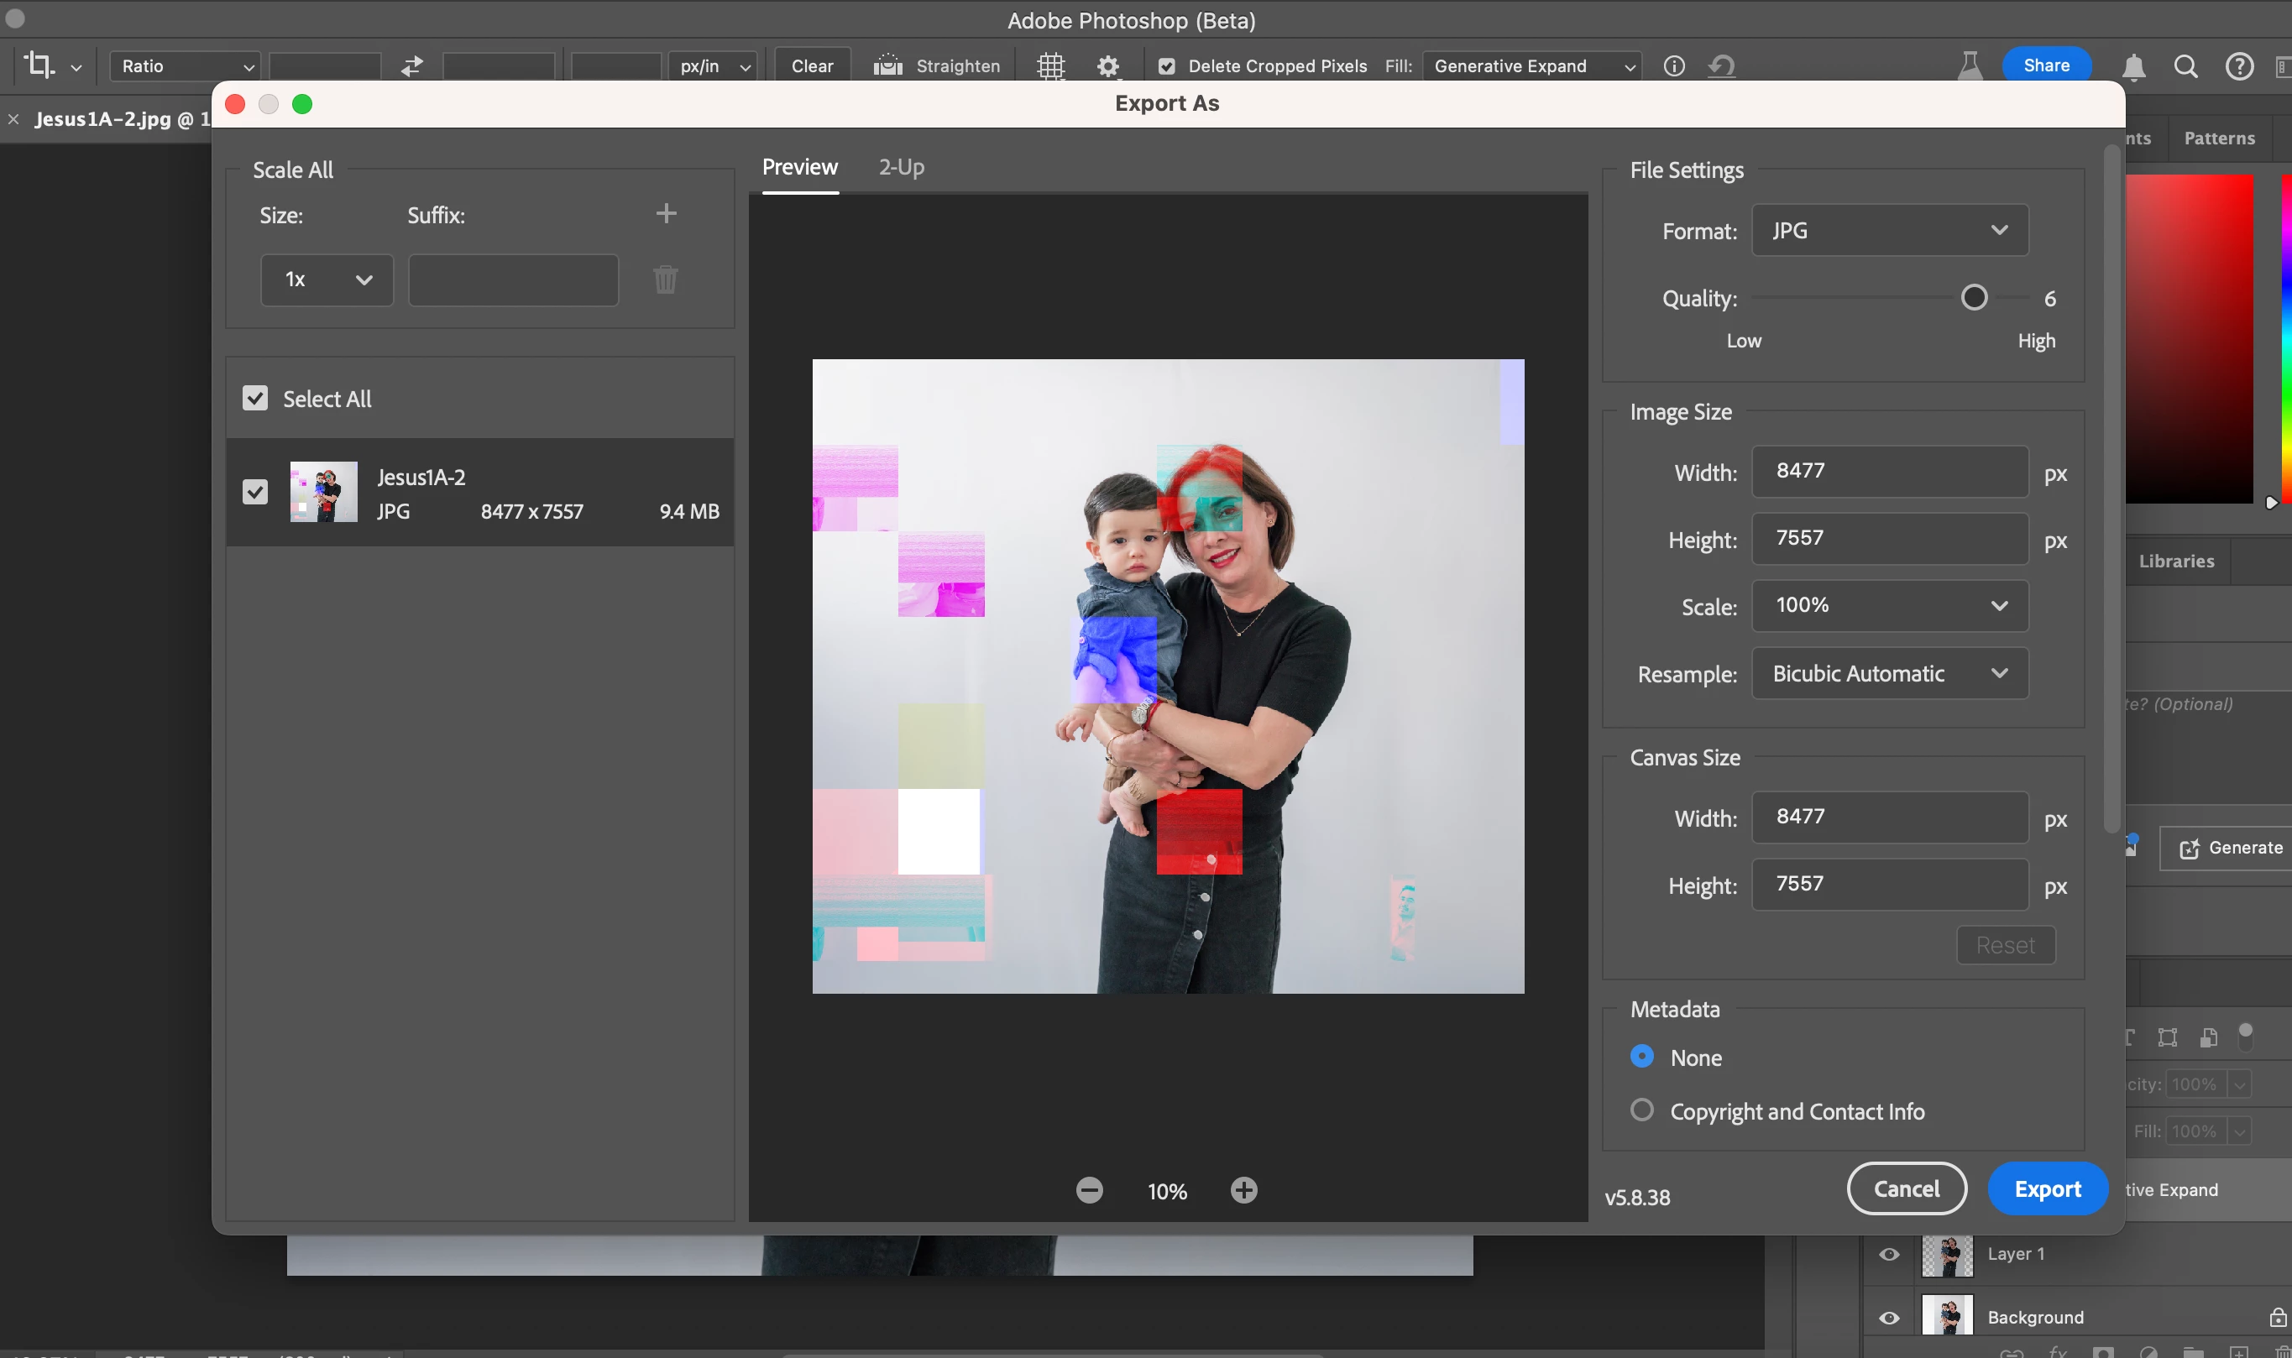This screenshot has width=2292, height=1358.
Task: Add a new export size with the plus icon
Action: (x=667, y=213)
